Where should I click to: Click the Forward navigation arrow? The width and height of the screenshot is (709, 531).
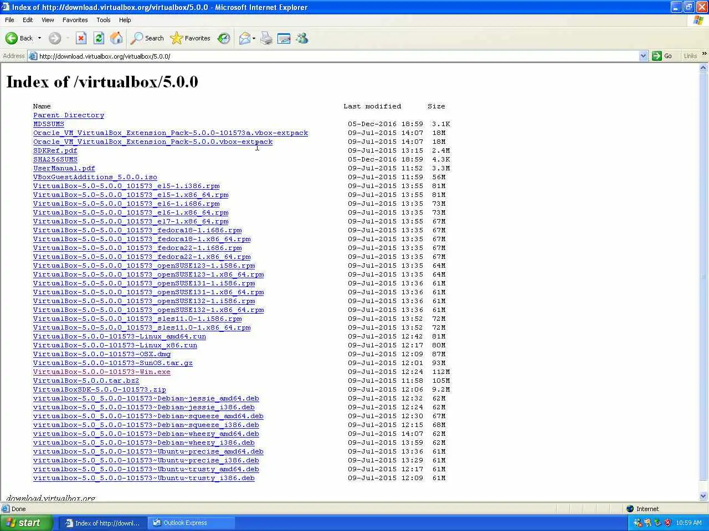coord(54,38)
